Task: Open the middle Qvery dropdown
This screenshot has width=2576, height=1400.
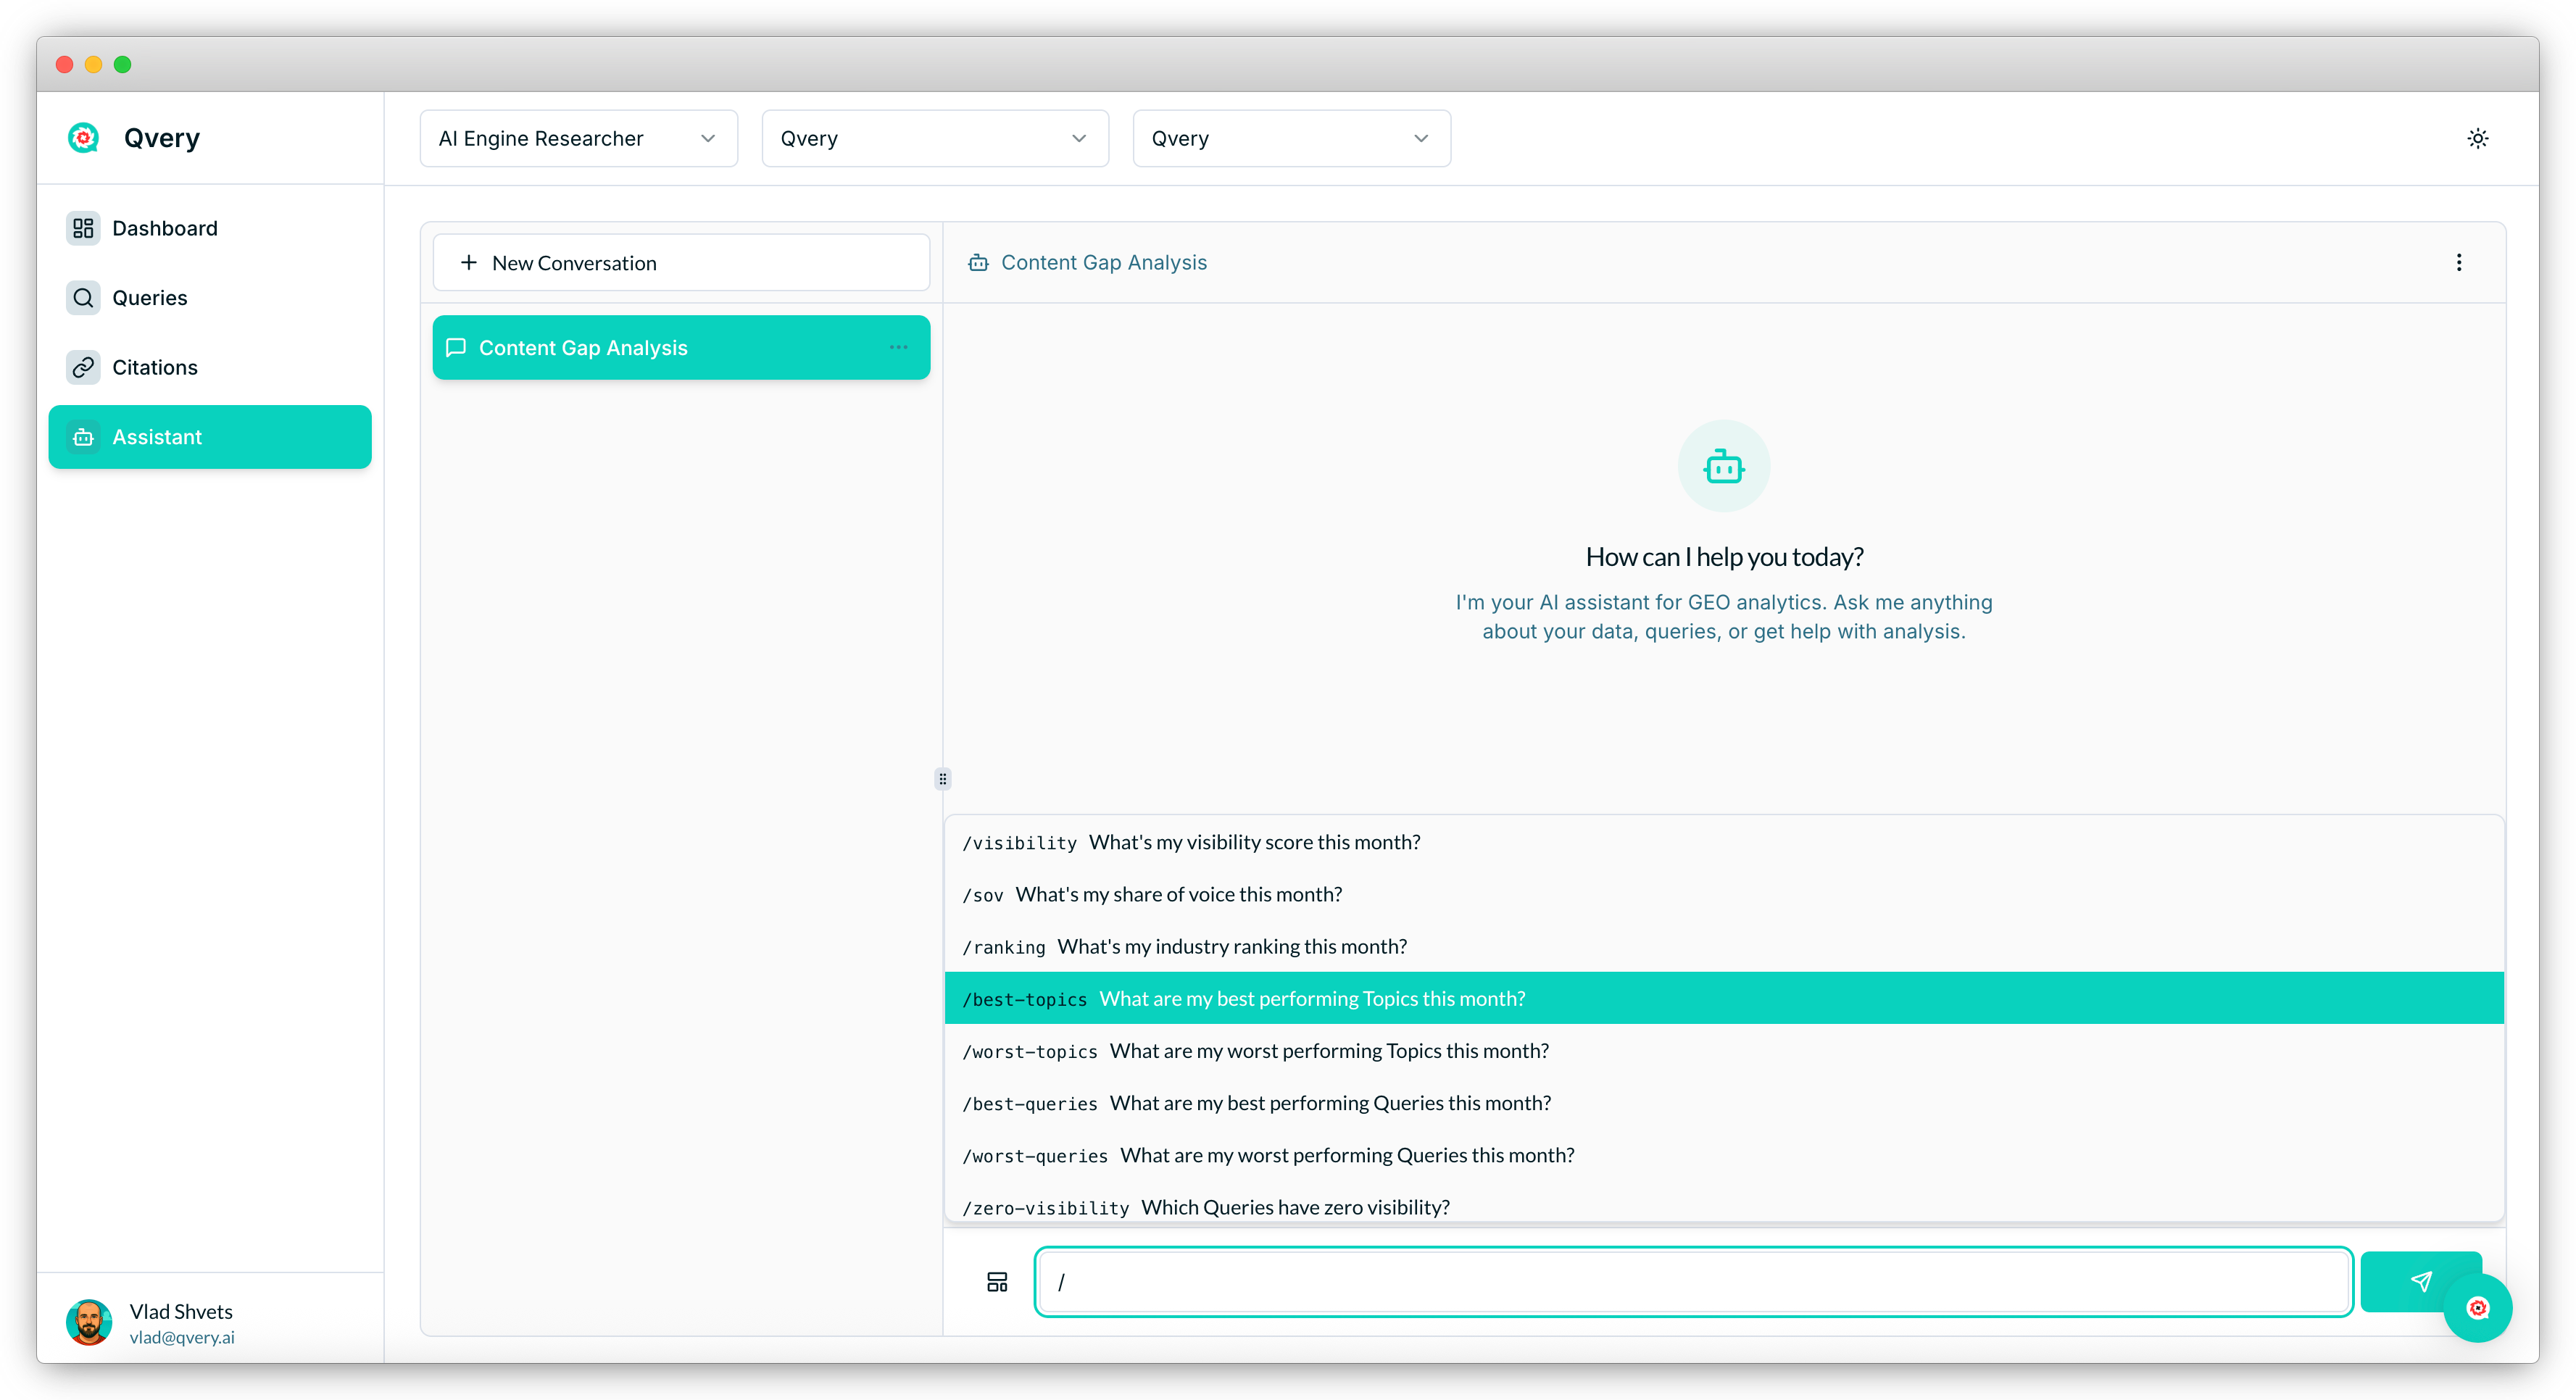Action: click(934, 138)
